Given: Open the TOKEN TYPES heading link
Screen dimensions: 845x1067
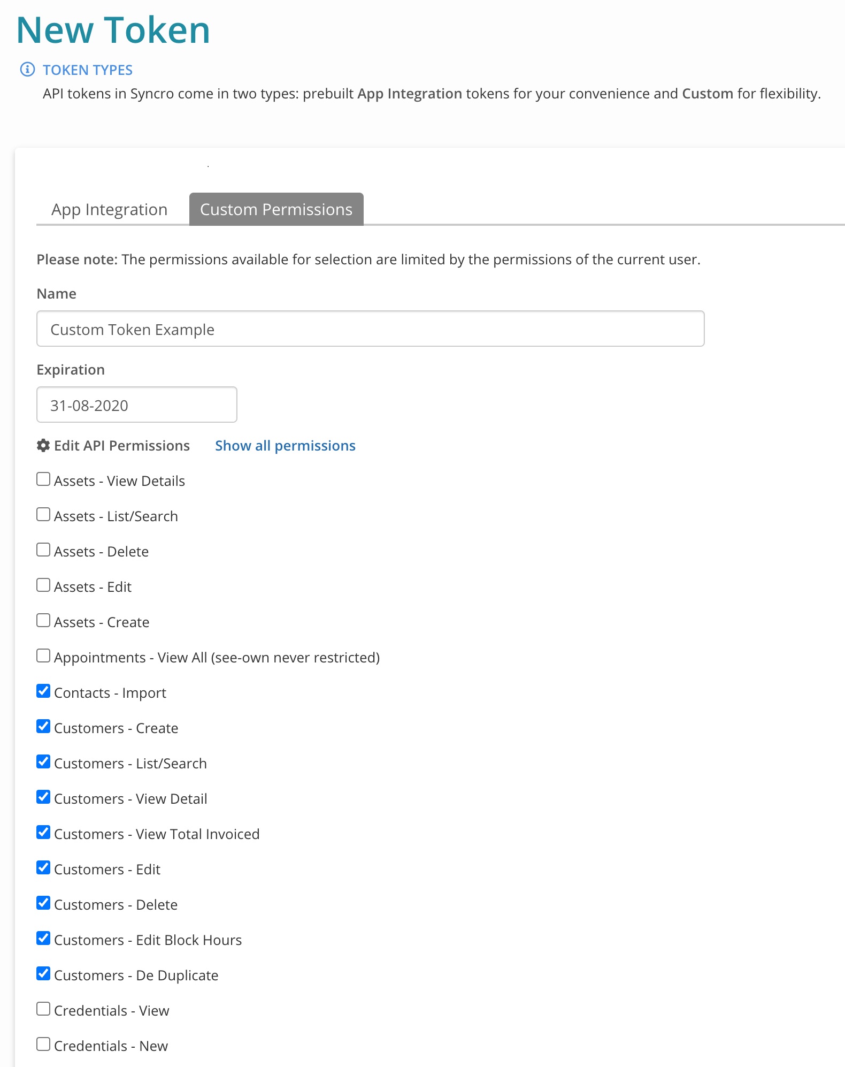Looking at the screenshot, I should 88,70.
